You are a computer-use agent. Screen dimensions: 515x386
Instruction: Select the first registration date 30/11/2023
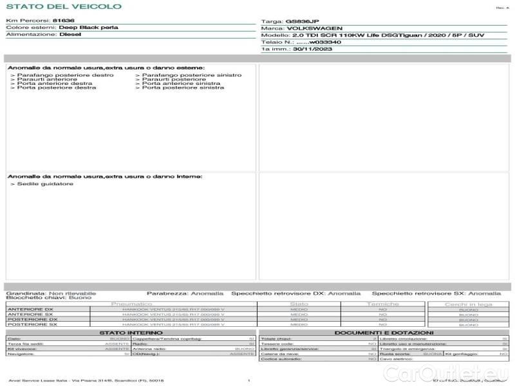312,48
